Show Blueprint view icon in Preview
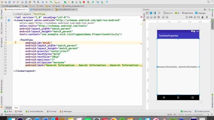Screen dimensions: 214x120 tap(151, 13)
